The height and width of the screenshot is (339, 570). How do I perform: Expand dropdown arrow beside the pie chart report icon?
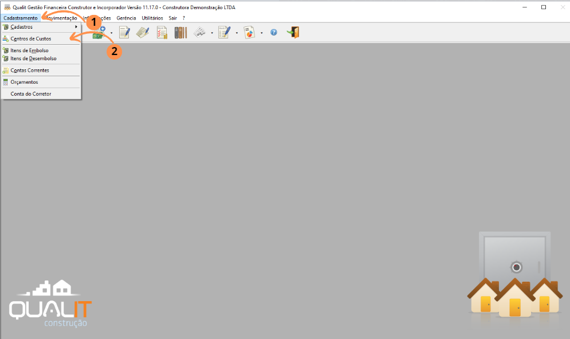(x=261, y=33)
